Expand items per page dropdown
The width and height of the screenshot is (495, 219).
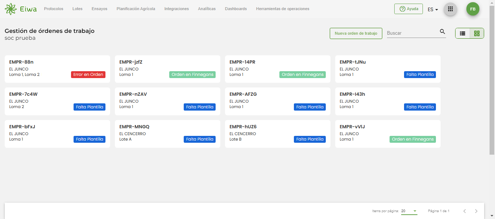415,211
